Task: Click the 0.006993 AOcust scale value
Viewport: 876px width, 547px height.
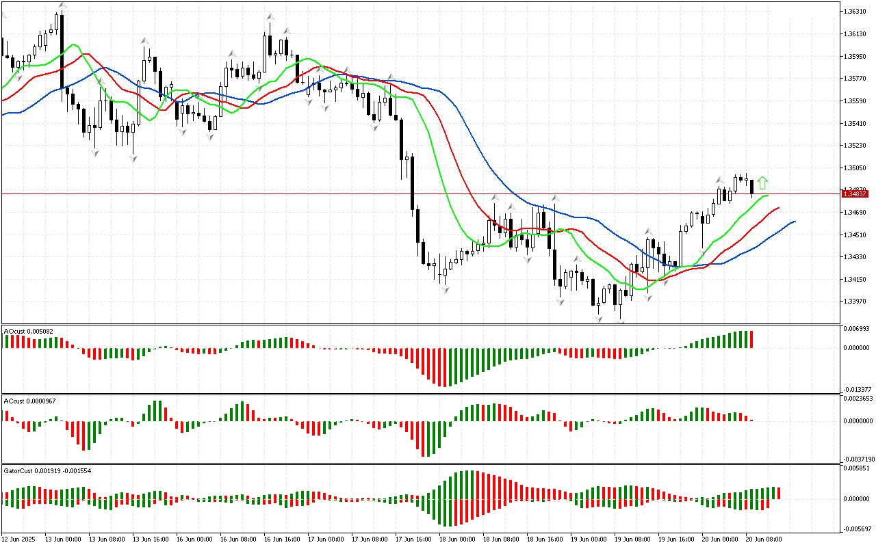Action: coord(858,330)
